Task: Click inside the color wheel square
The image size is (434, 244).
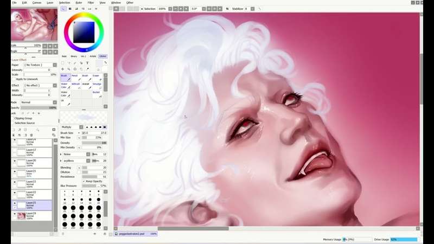Action: point(84,32)
